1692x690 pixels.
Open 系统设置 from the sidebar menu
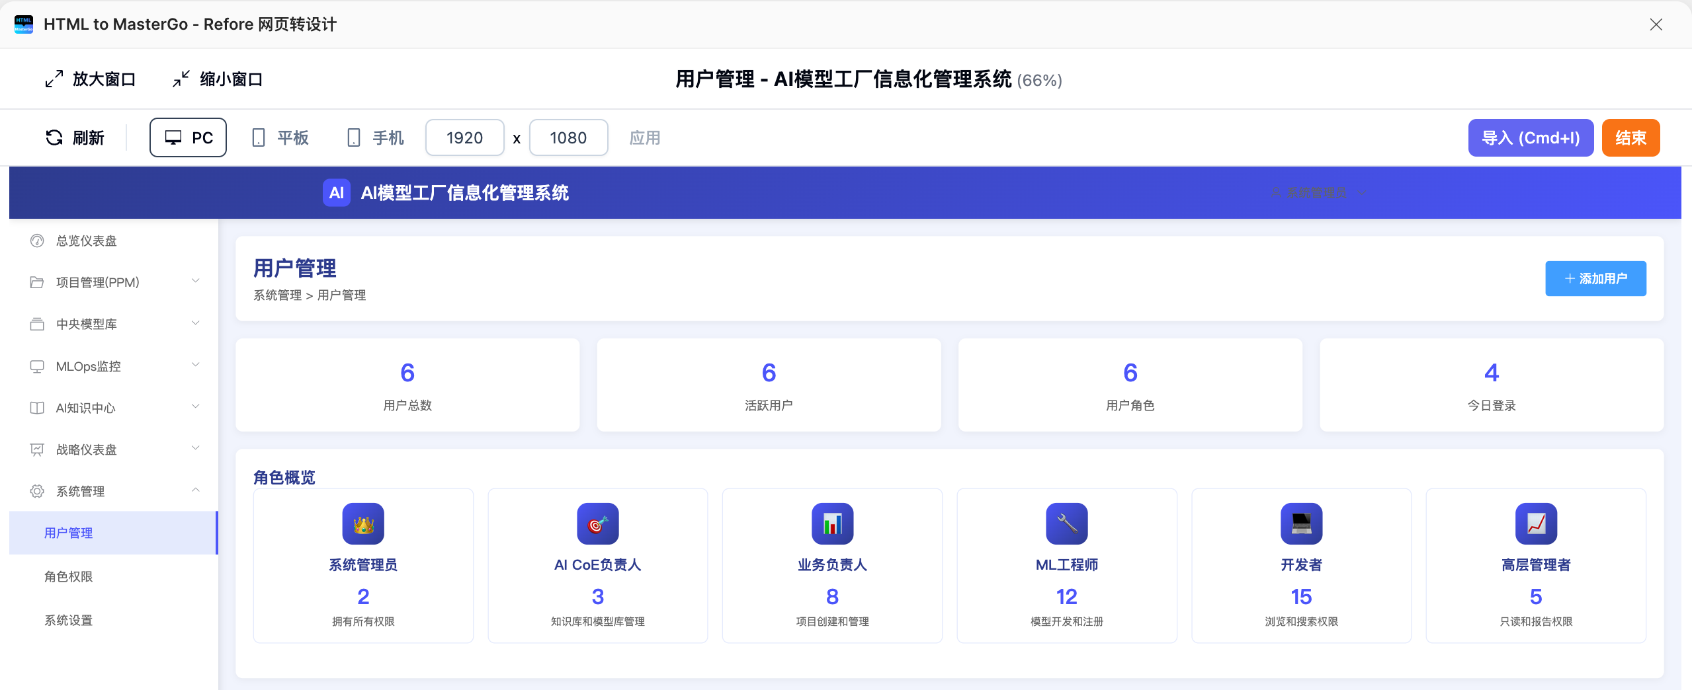click(67, 620)
